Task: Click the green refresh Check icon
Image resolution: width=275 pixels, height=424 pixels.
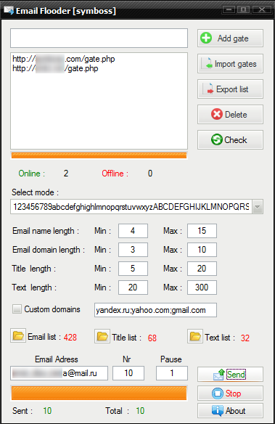Action: (217, 140)
